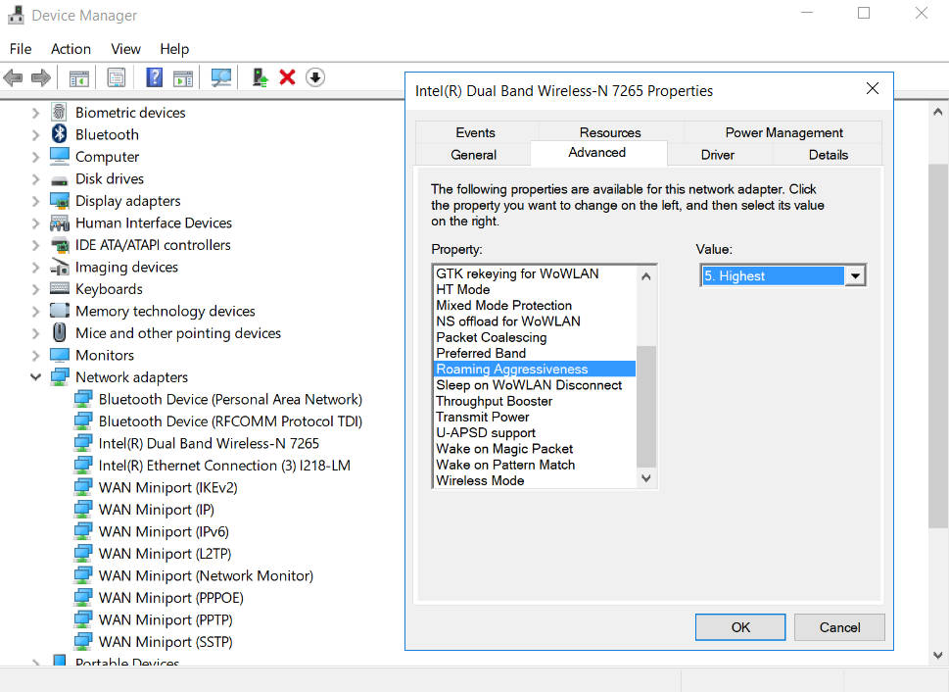Expand the Keyboards node
Screen dimensions: 949x692
[35, 289]
